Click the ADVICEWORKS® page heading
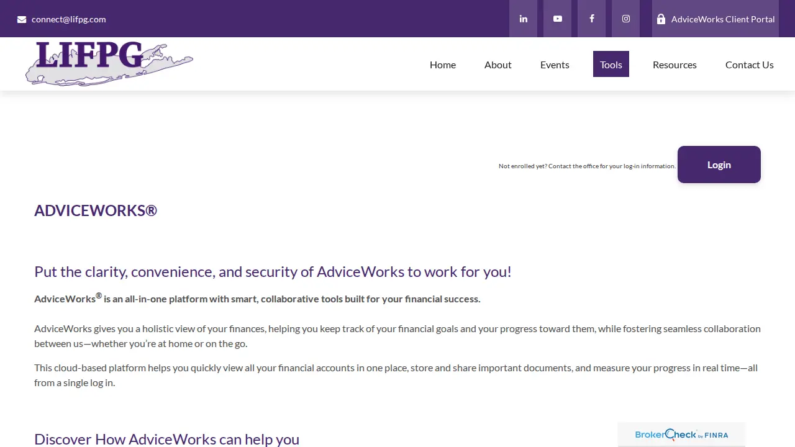Image resolution: width=795 pixels, height=447 pixels. click(x=96, y=210)
